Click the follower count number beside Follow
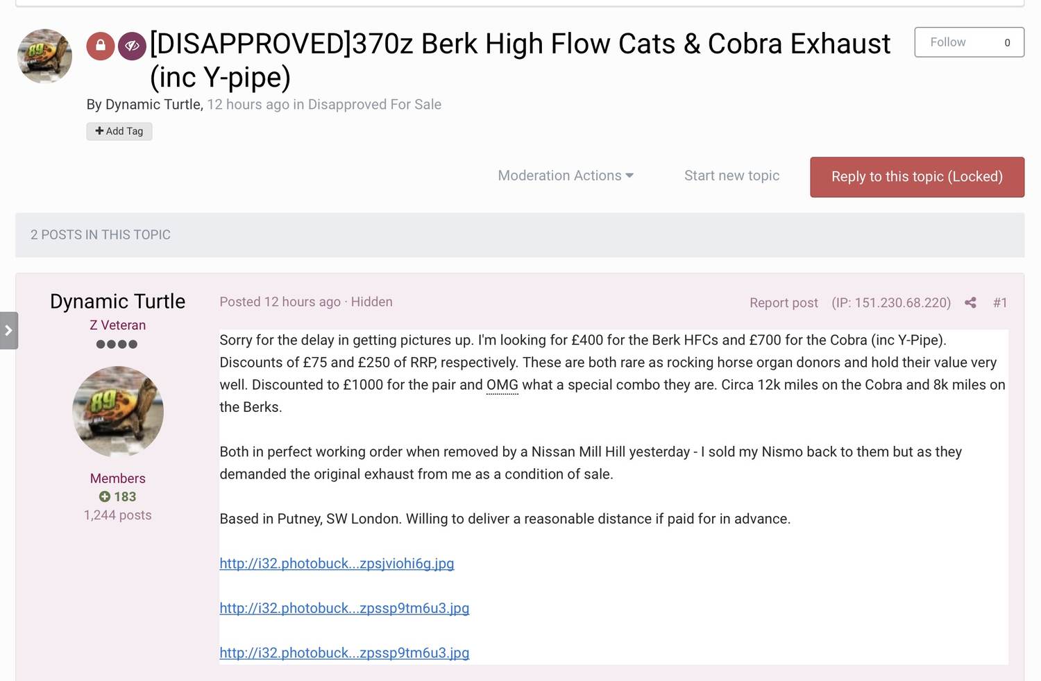Viewport: 1041px width, 681px height. click(x=1007, y=42)
